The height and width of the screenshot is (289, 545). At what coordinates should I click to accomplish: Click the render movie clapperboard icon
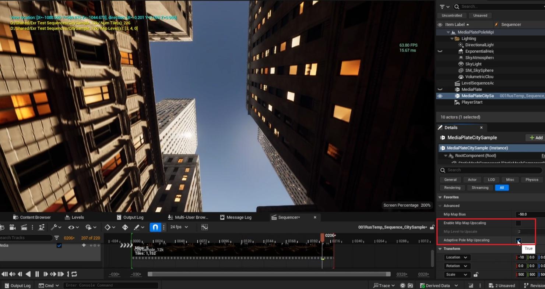[24, 227]
